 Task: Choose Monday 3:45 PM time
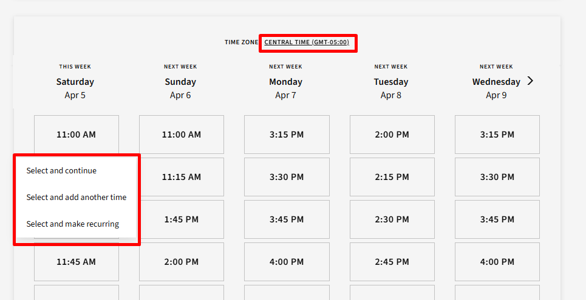tap(287, 219)
